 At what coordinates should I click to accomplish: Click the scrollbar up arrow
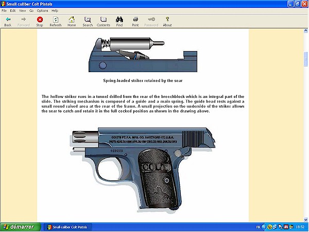305,30
